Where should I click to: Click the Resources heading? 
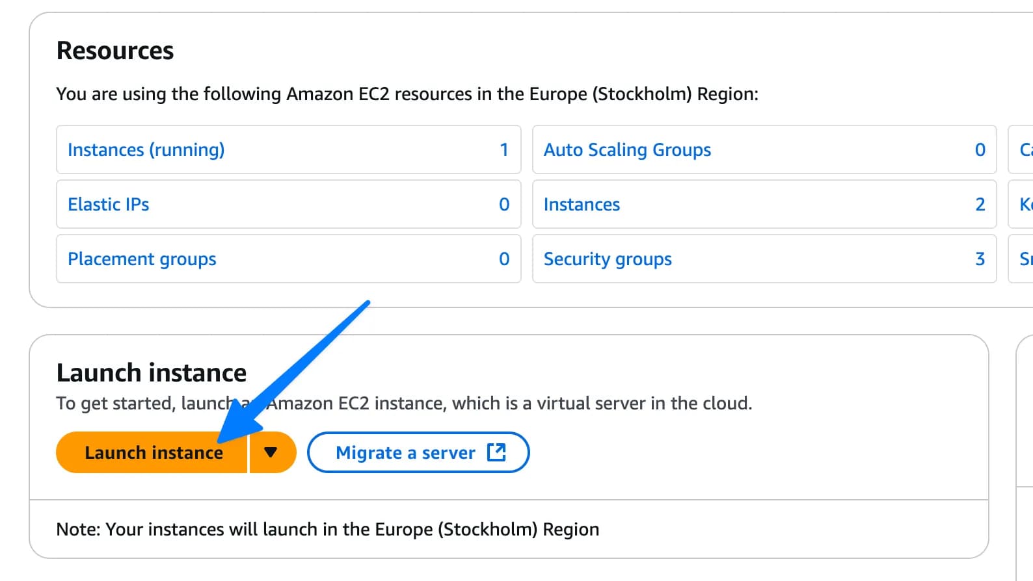[115, 51]
